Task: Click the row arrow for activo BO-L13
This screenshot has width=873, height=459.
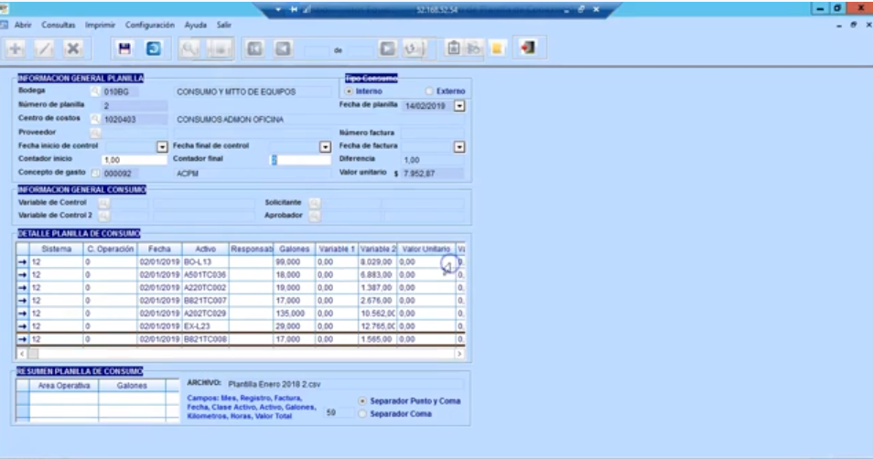Action: (x=22, y=262)
